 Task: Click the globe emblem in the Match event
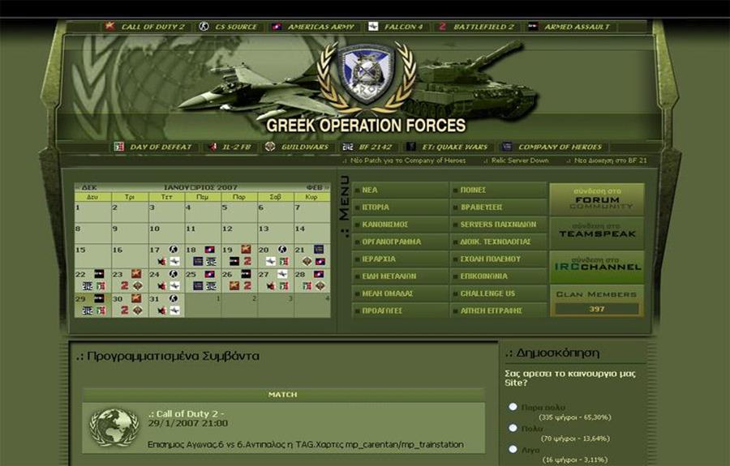(114, 427)
